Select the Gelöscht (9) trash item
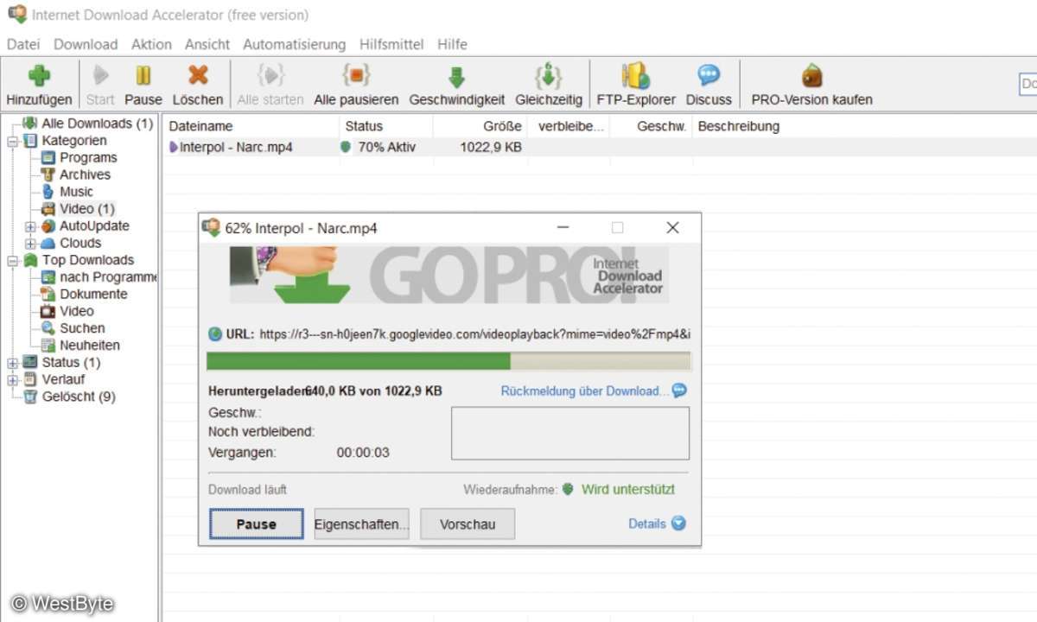Screen dimensions: 1037x622 pyautogui.click(x=79, y=397)
